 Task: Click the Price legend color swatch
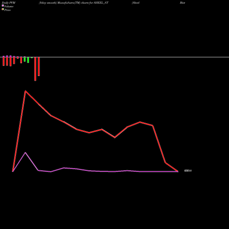tap(3, 9)
